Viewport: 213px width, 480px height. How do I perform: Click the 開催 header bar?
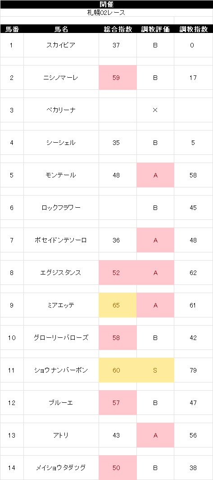(x=106, y=4)
